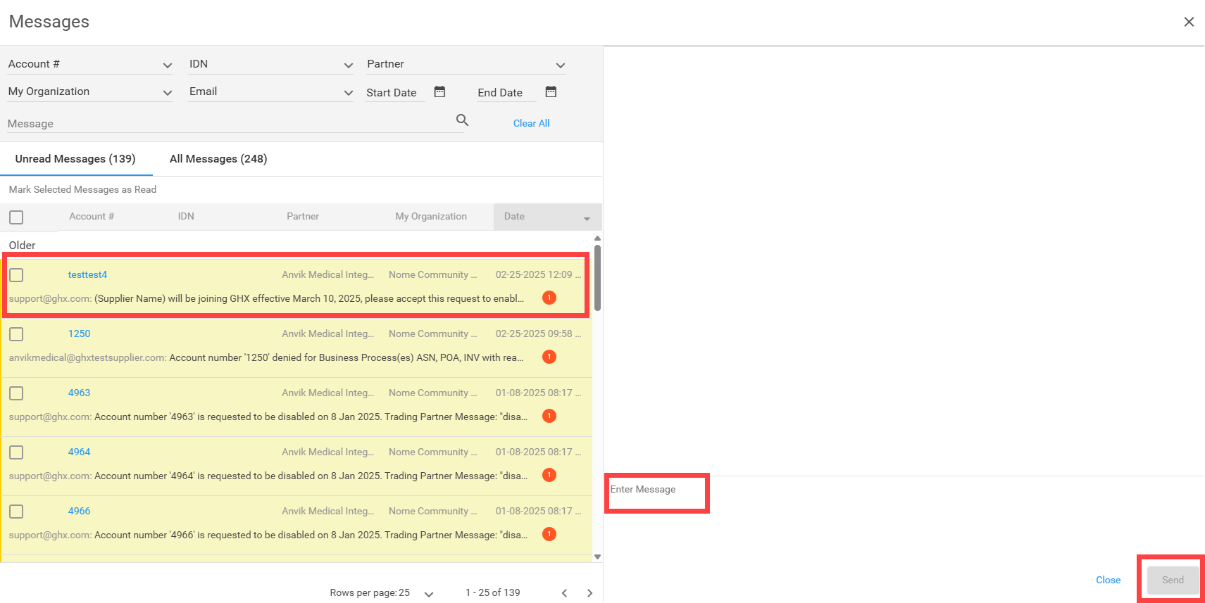Open the Rows per page dropdown
This screenshot has width=1205, height=603.
(429, 595)
